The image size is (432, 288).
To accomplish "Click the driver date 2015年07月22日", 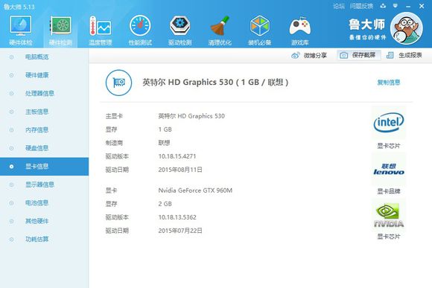I will [180, 231].
